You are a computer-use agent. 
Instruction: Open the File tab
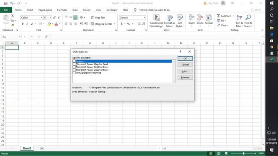tap(6, 10)
